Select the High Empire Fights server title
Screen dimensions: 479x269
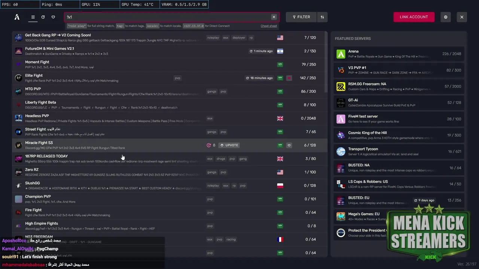point(42,223)
